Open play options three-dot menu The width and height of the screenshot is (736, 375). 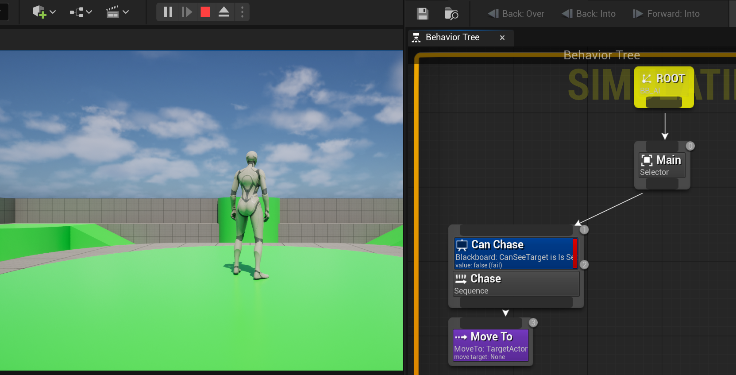pos(242,12)
